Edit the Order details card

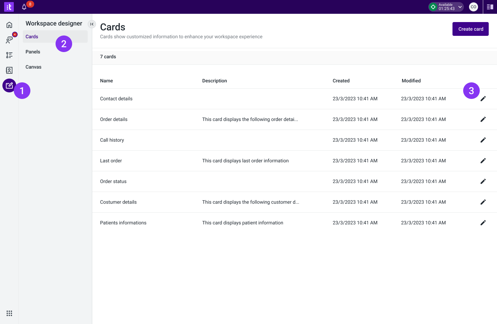(x=483, y=119)
